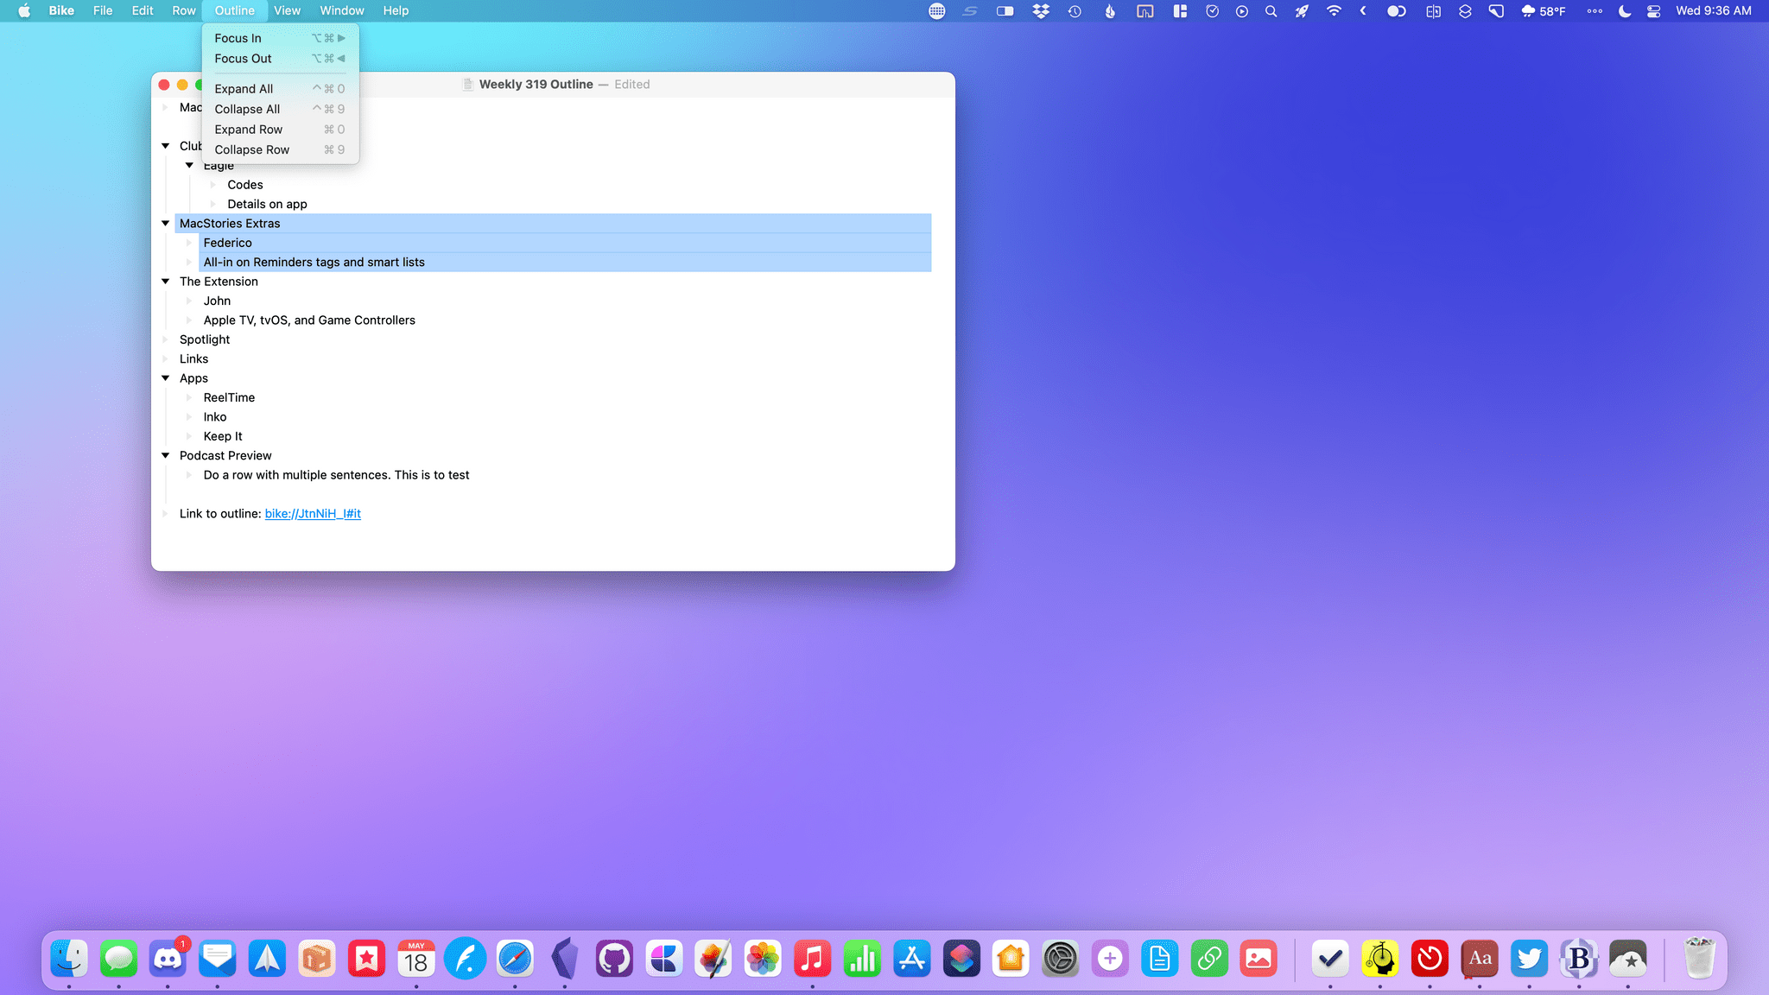This screenshot has height=995, width=1769.
Task: Launch Safari from the Dock
Action: click(515, 959)
